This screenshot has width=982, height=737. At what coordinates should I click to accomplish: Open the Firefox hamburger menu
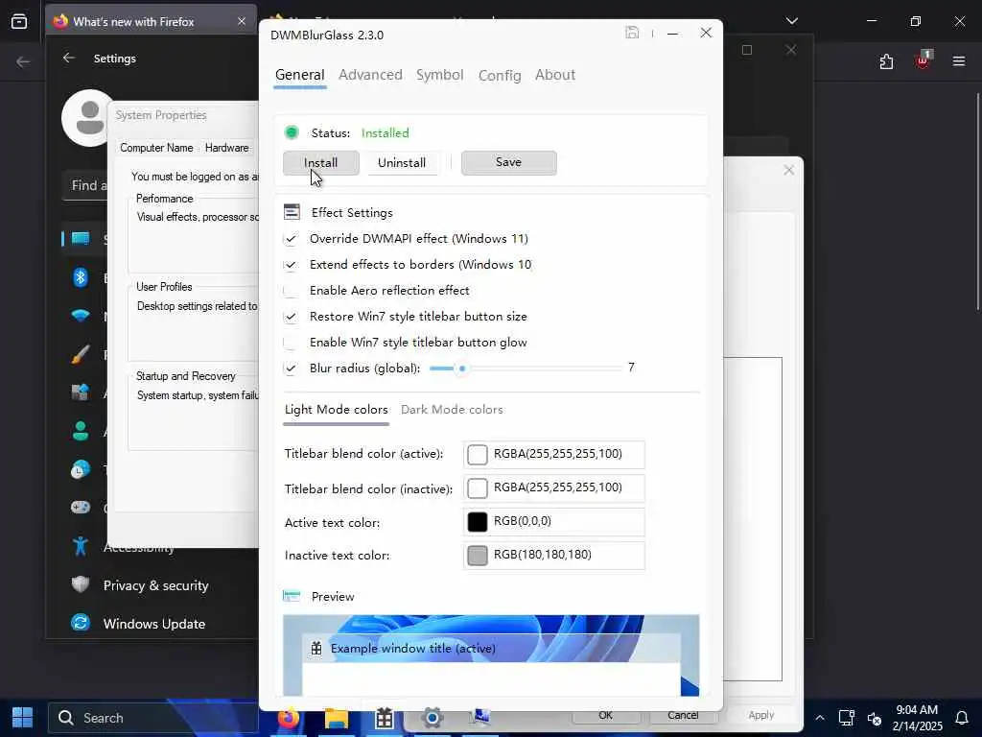pyautogui.click(x=959, y=61)
